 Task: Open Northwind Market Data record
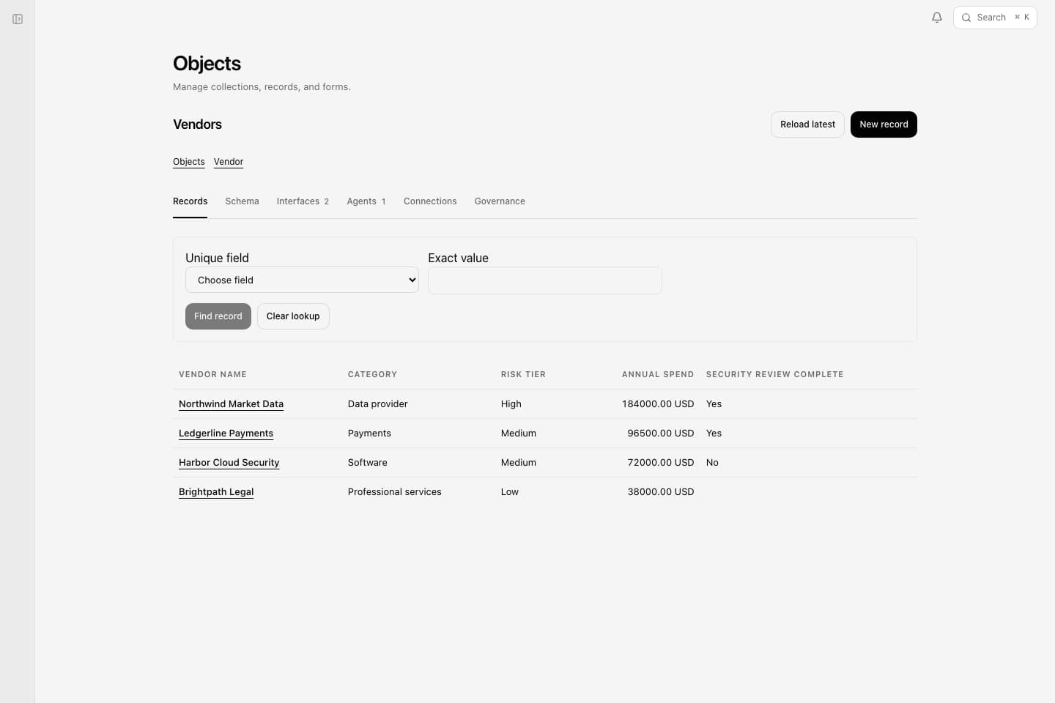tap(231, 404)
